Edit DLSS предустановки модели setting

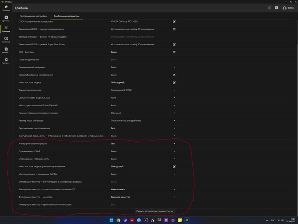pyautogui.click(x=174, y=29)
